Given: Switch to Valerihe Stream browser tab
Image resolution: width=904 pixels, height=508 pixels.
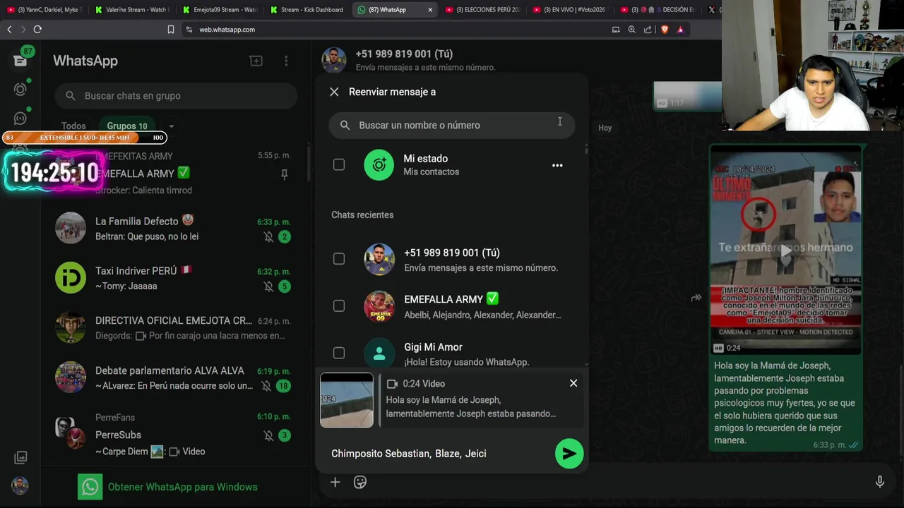Looking at the screenshot, I should pos(133,10).
